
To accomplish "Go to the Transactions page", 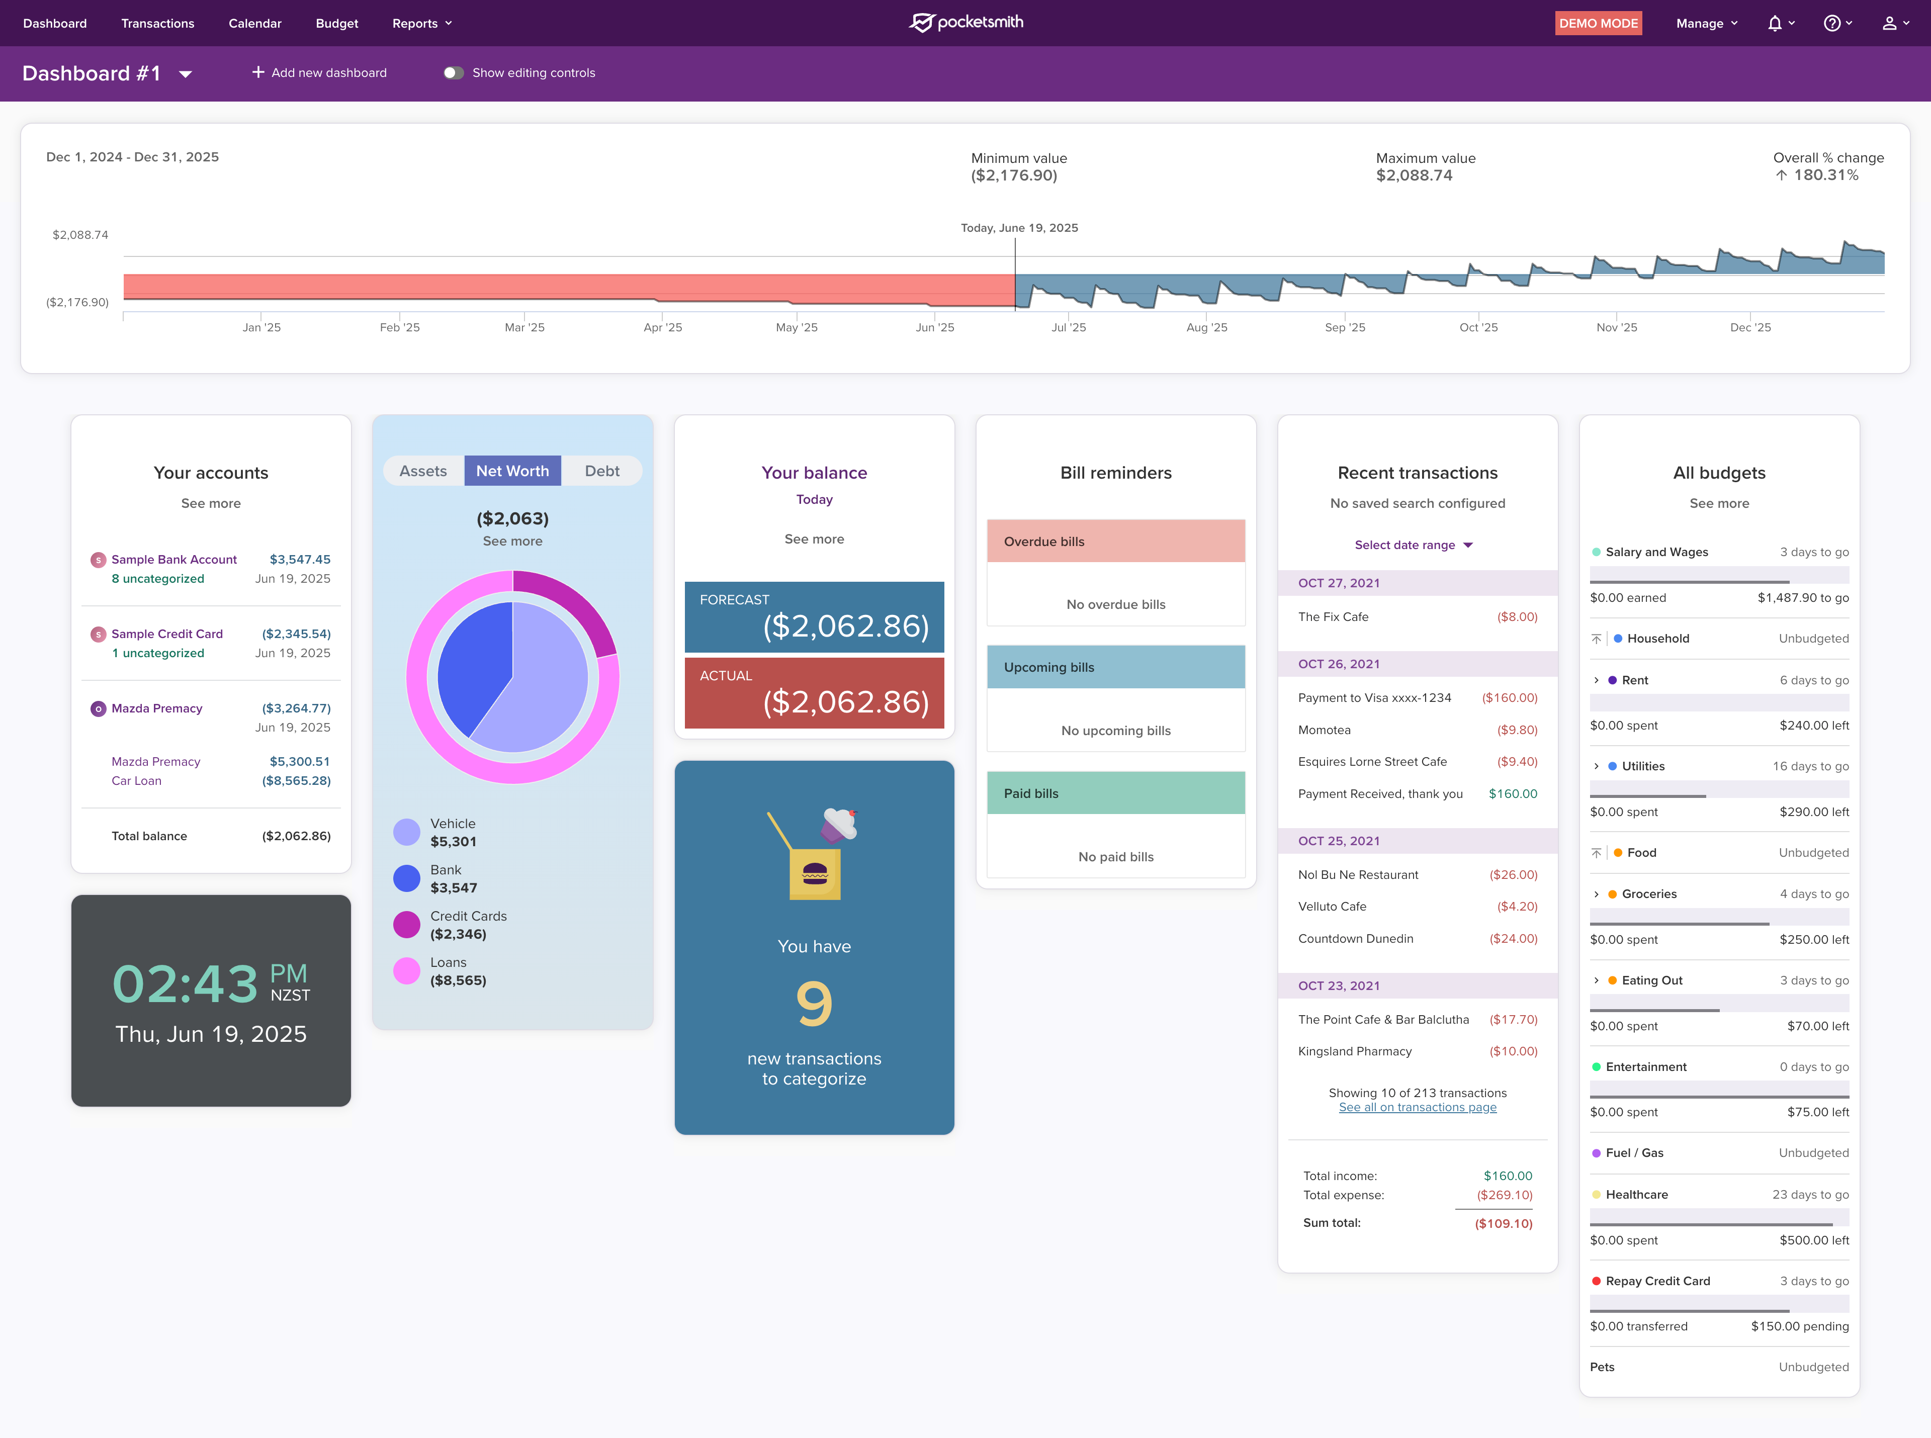I will pos(157,24).
